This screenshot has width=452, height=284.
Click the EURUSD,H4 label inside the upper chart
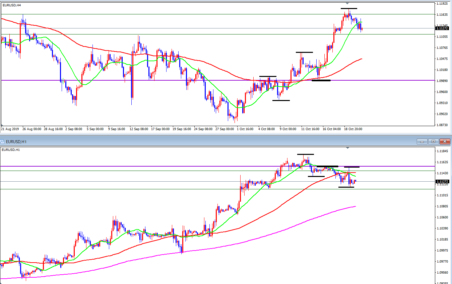(11, 5)
